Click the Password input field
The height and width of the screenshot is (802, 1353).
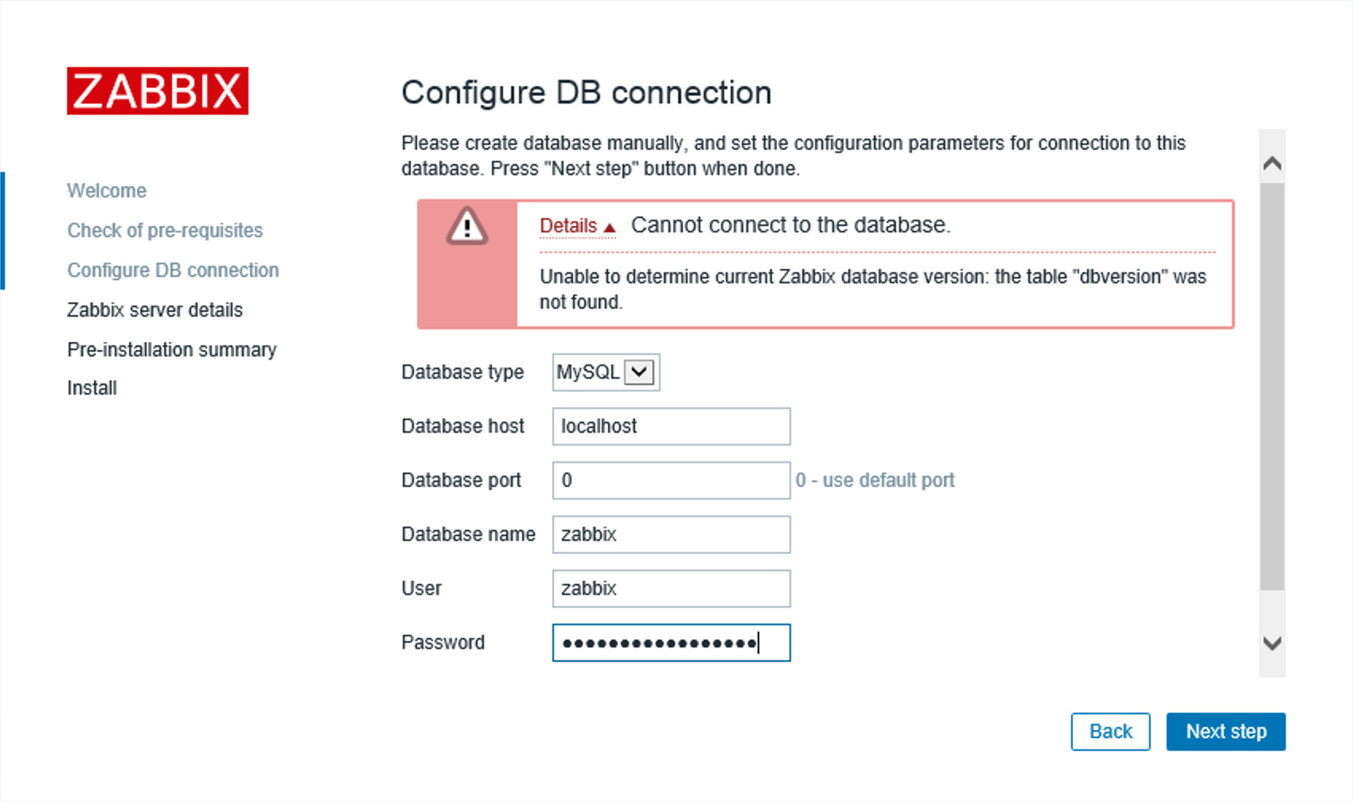click(x=671, y=642)
